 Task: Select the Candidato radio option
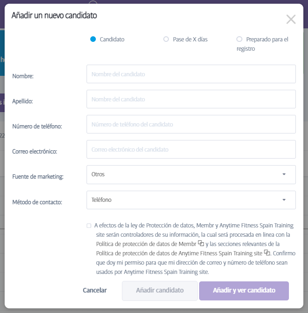93,40
